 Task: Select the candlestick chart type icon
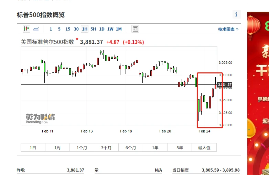(x=26, y=29)
